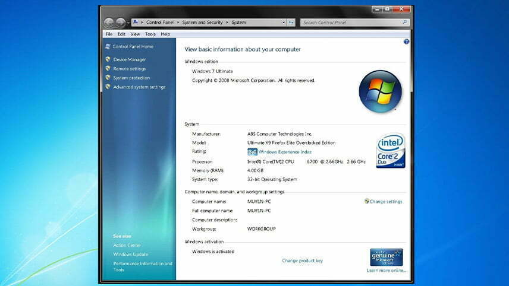Close the System window
Image resolution: width=509 pixels, height=286 pixels.
pos(401,9)
